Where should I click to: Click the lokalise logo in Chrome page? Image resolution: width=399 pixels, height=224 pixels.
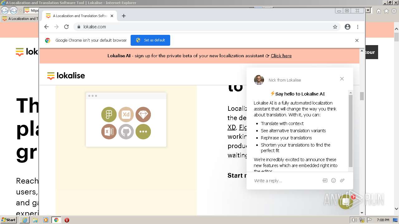[x=66, y=76]
